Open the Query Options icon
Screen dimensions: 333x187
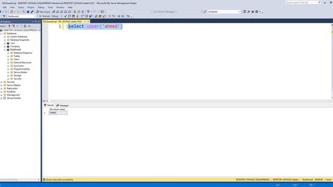73,16
